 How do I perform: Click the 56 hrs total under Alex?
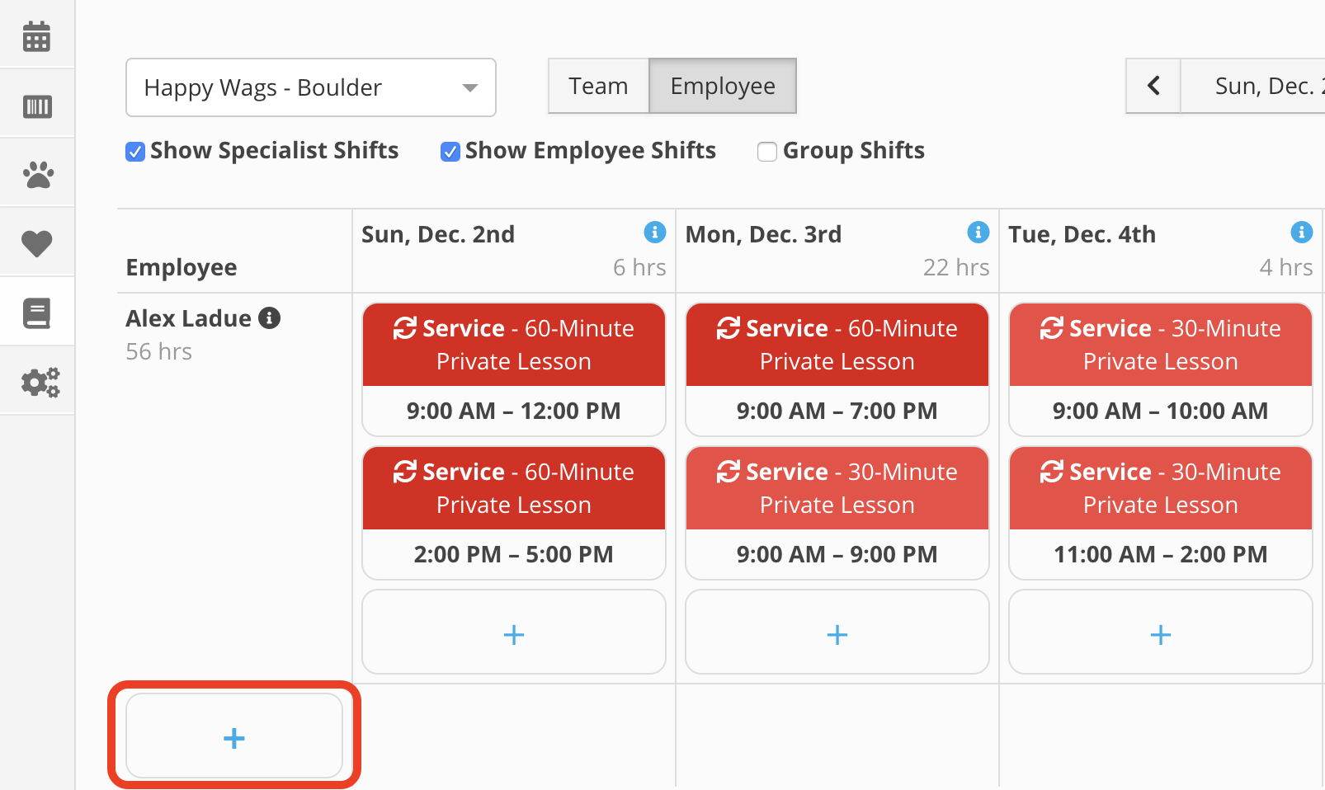pyautogui.click(x=158, y=352)
